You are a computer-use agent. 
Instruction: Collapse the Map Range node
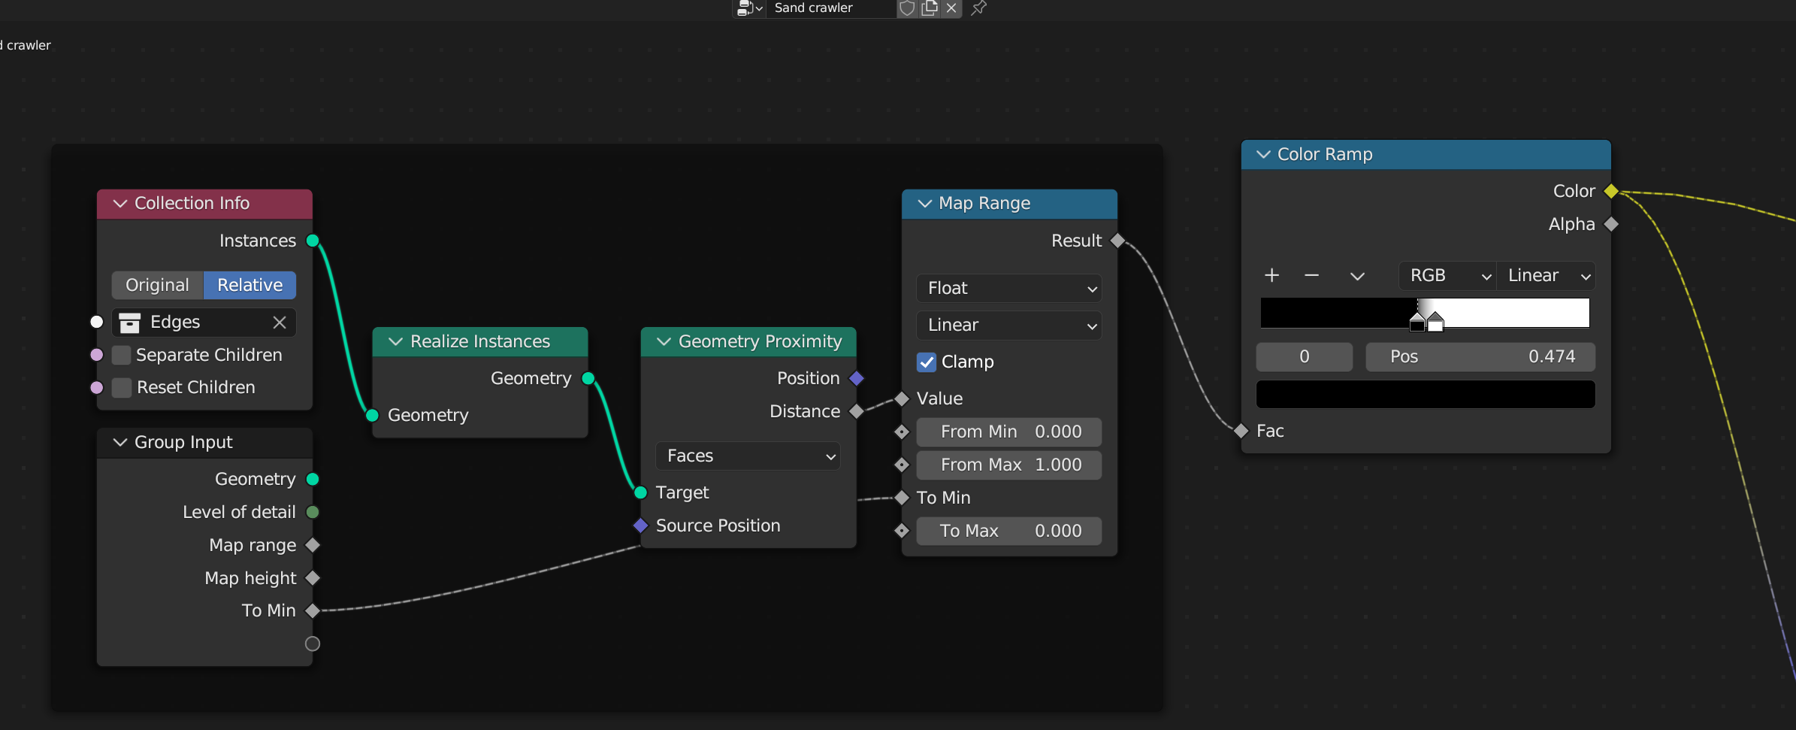point(925,204)
